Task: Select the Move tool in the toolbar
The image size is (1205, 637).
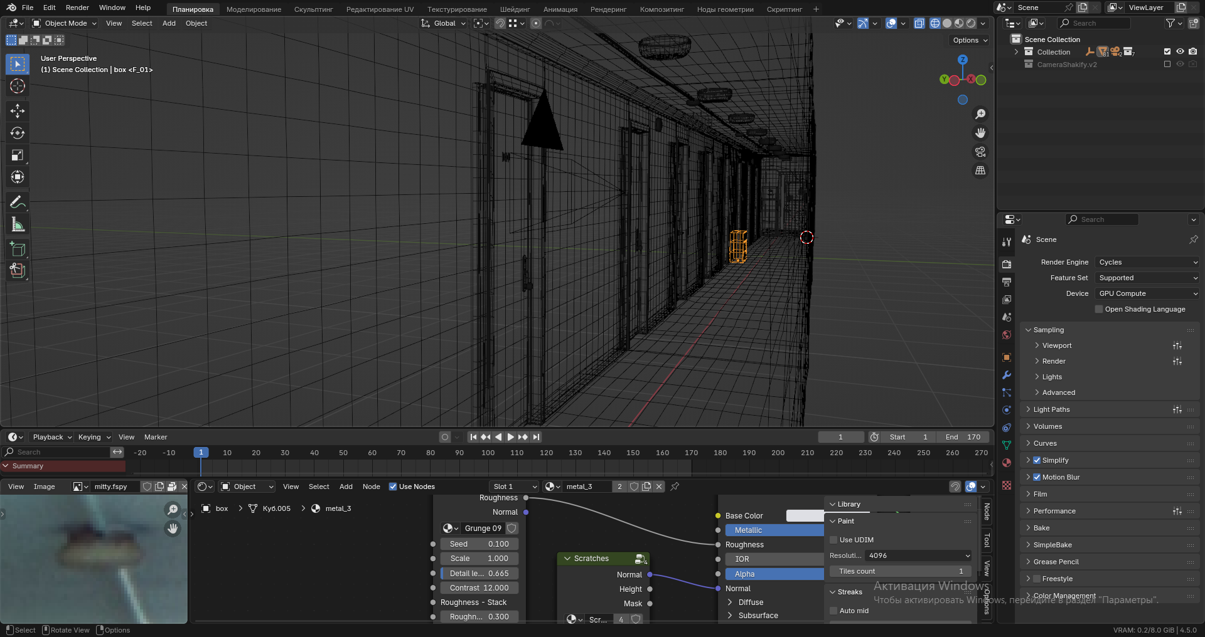Action: pyautogui.click(x=18, y=111)
